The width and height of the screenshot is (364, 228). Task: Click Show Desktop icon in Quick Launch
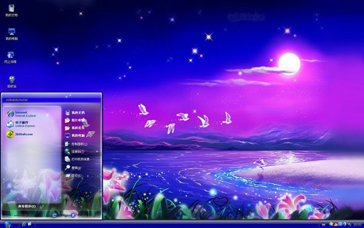coord(30,224)
